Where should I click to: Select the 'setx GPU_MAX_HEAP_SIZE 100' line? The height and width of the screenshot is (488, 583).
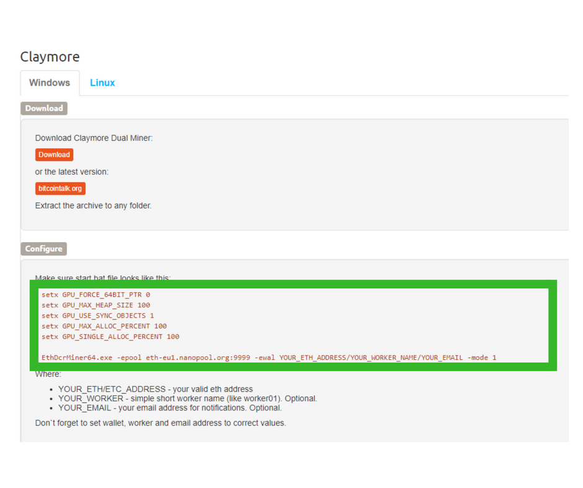[x=96, y=305]
